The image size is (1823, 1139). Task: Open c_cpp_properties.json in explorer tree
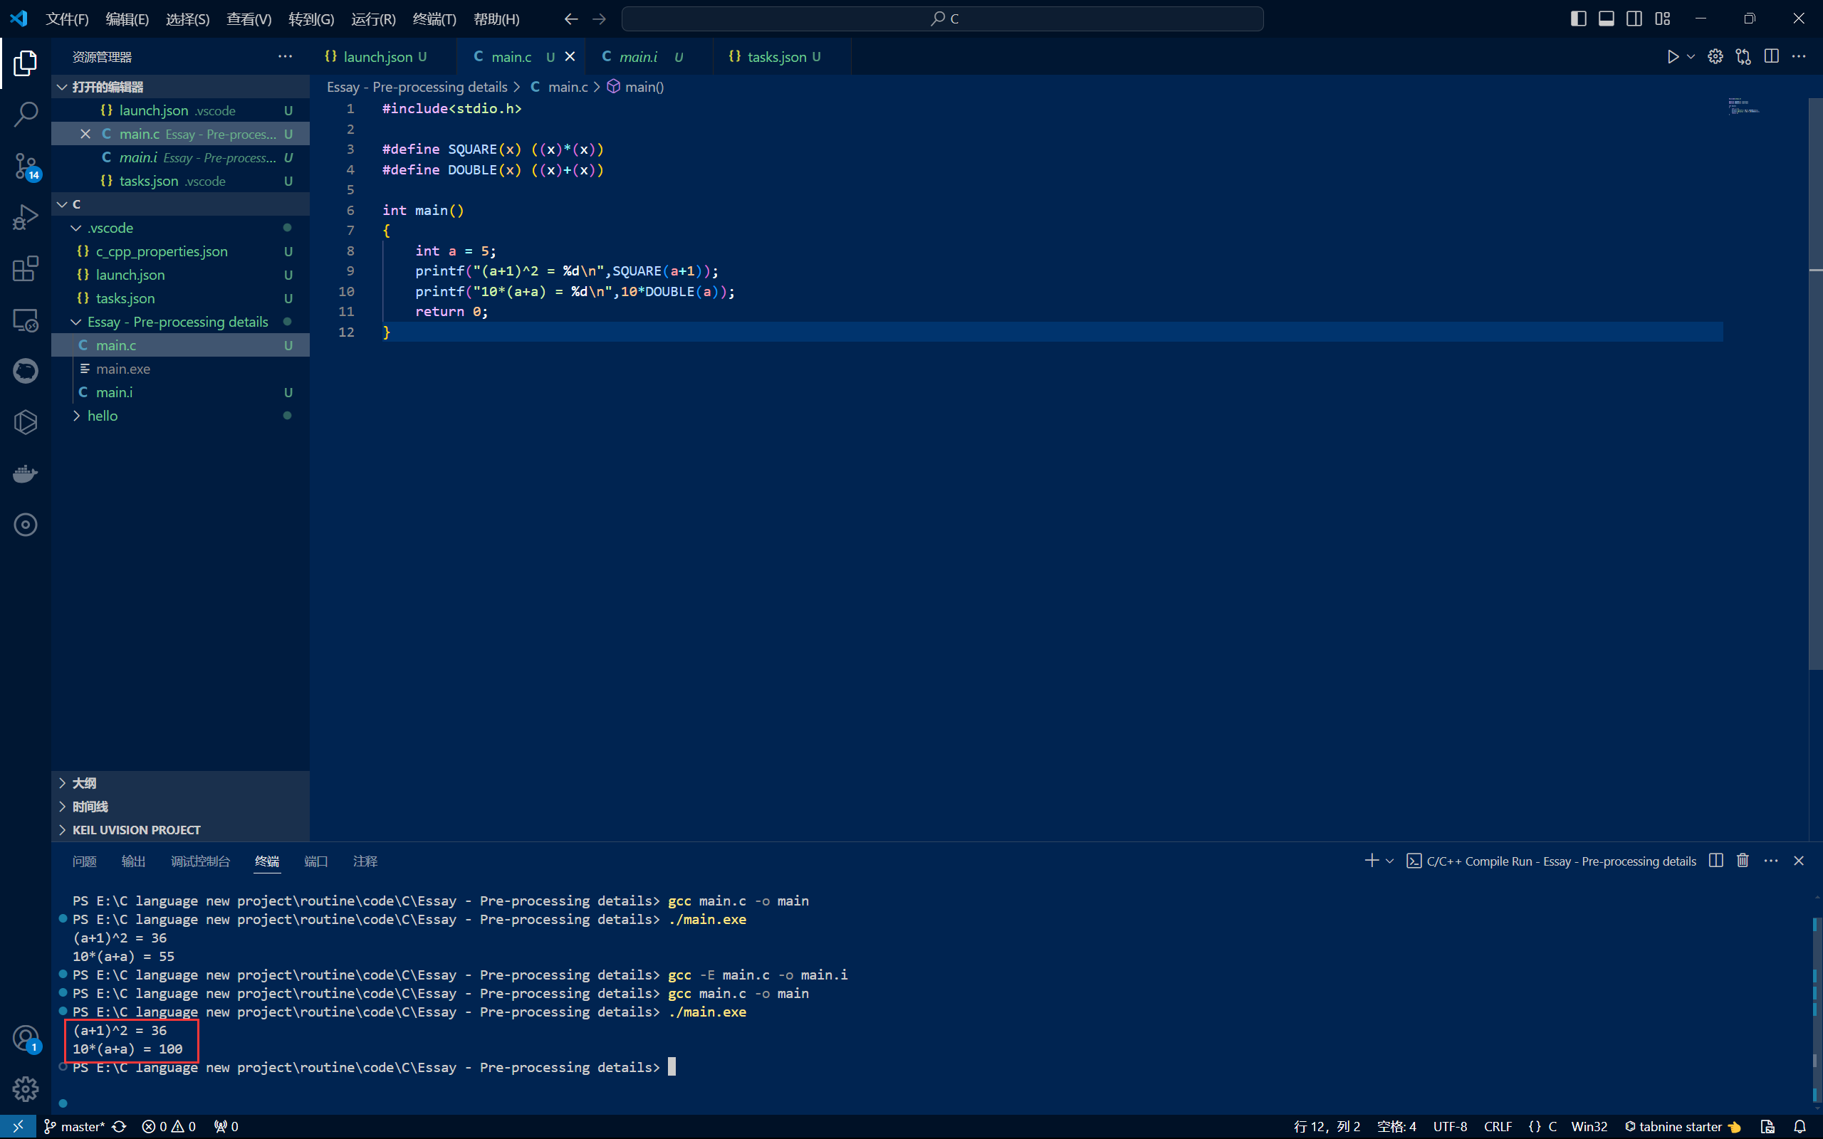(181, 251)
